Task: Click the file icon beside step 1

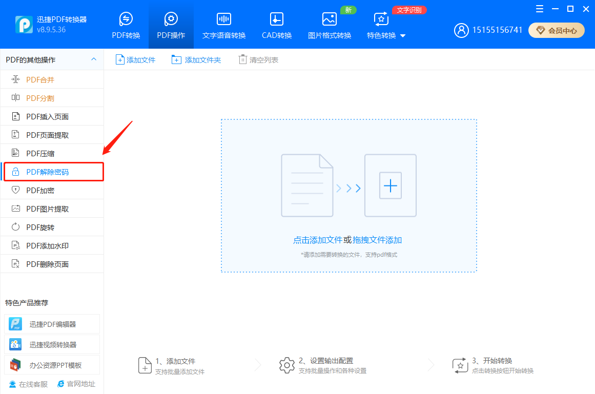Action: click(x=145, y=365)
